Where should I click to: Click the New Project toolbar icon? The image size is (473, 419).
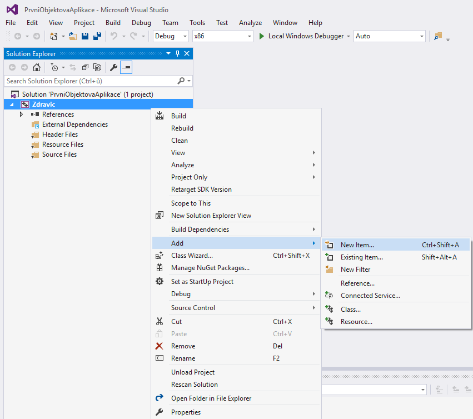pyautogui.click(x=54, y=36)
